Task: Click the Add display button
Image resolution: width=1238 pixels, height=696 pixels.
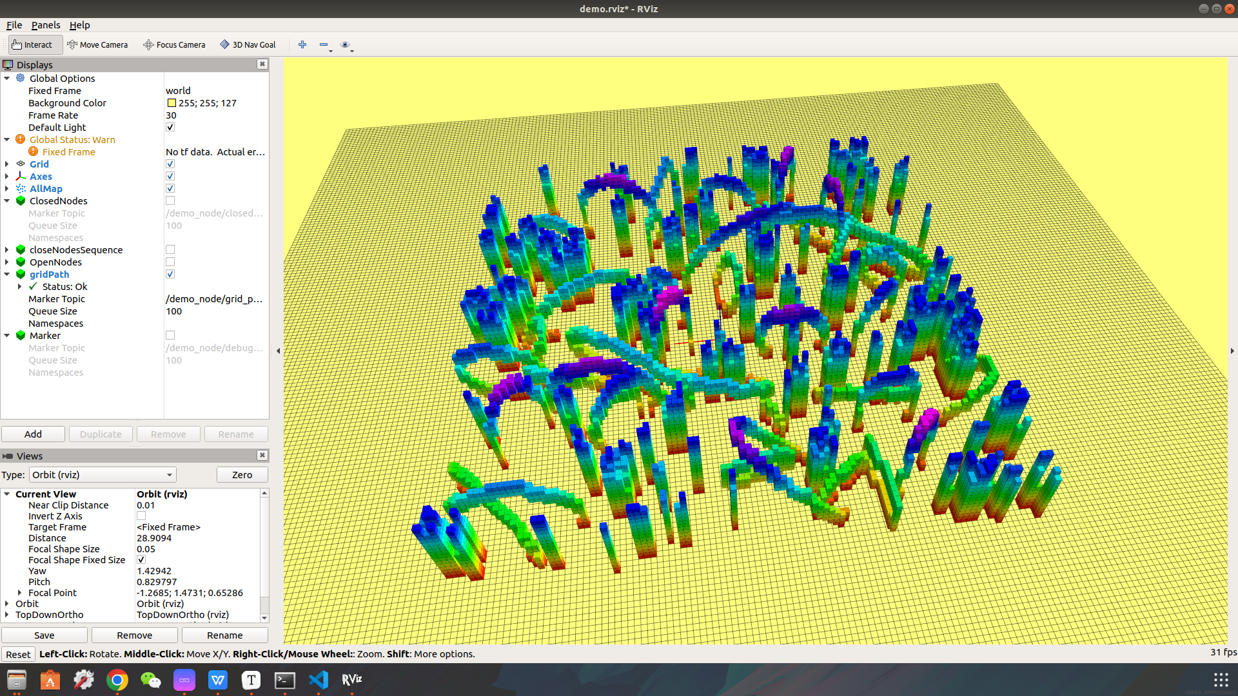Action: coord(33,434)
